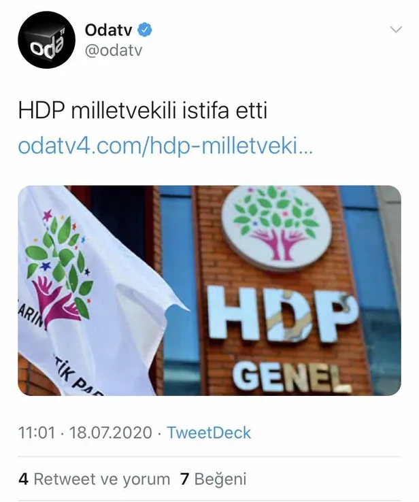419x502 pixels.
Task: Click the 11:01 · 18.07.2020 timestamp
Action: [x=85, y=433]
